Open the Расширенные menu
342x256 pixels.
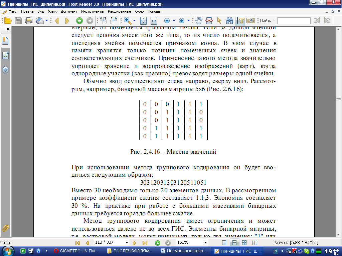tap(120, 11)
